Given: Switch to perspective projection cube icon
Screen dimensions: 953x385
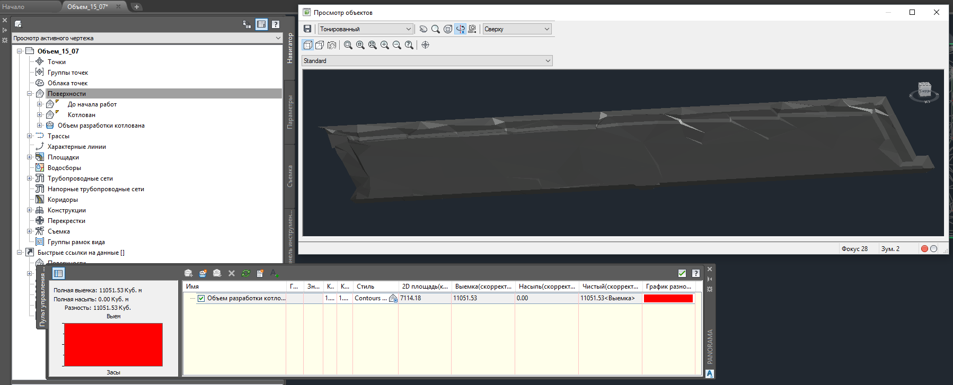Looking at the screenshot, I should pyautogui.click(x=320, y=45).
